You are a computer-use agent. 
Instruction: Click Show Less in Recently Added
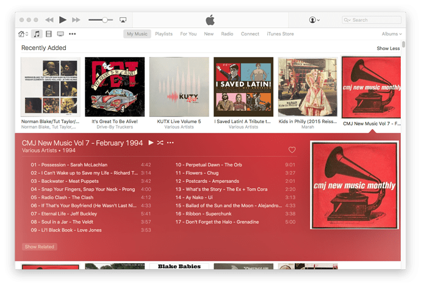click(388, 48)
